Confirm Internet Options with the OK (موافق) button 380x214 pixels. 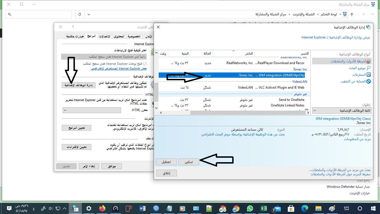111,166
